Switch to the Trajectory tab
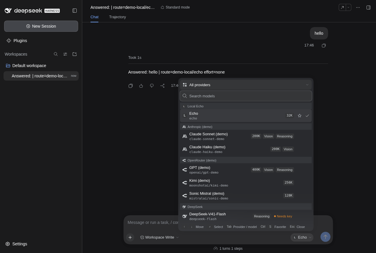The height and width of the screenshot is (253, 376). [117, 17]
